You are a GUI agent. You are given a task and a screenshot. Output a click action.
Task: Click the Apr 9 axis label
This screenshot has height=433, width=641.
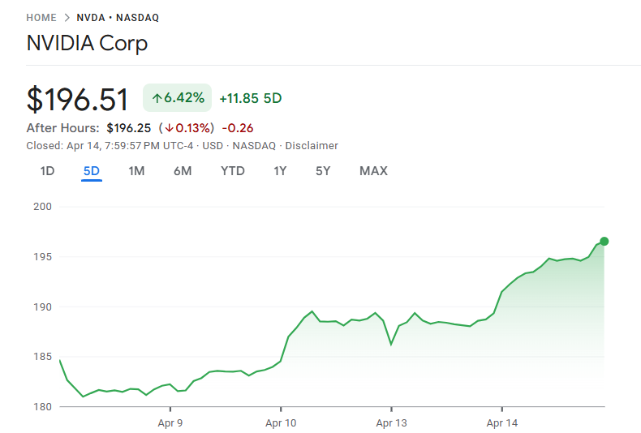[170, 423]
